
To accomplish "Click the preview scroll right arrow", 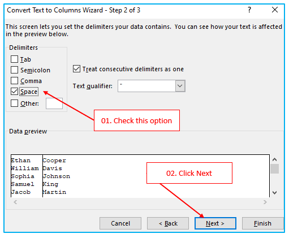I will pos(265,202).
